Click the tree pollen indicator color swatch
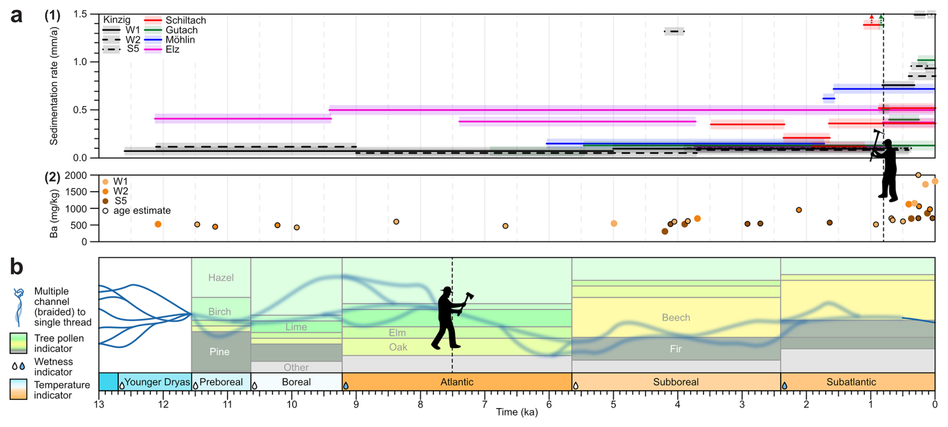This screenshot has width=948, height=427. (x=19, y=343)
